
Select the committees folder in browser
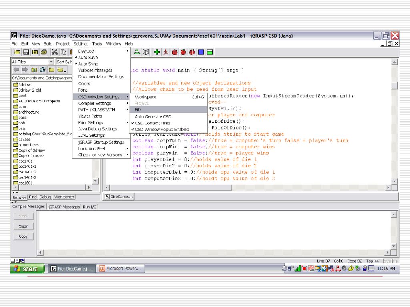coord(26,145)
